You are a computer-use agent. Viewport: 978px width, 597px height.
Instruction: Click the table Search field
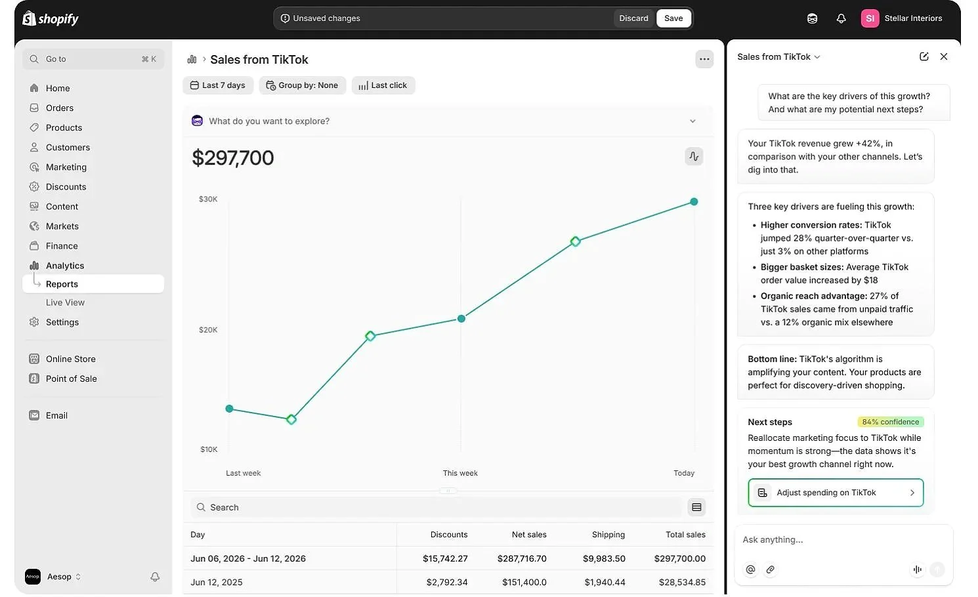point(436,507)
